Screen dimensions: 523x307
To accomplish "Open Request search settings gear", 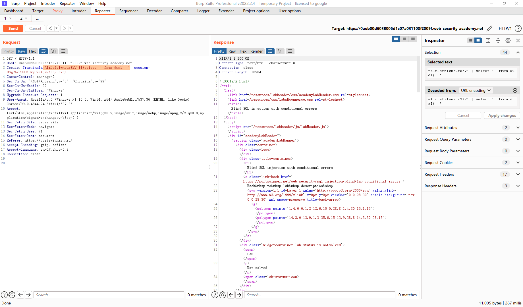I will click(12, 295).
